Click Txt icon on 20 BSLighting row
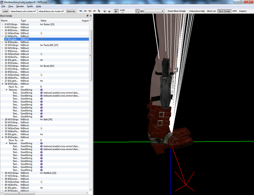 (x=41, y=60)
